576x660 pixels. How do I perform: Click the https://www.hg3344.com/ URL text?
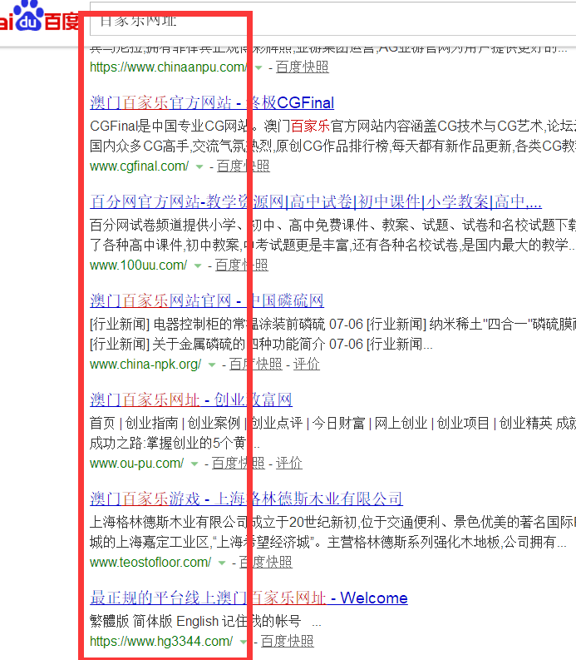click(x=161, y=642)
